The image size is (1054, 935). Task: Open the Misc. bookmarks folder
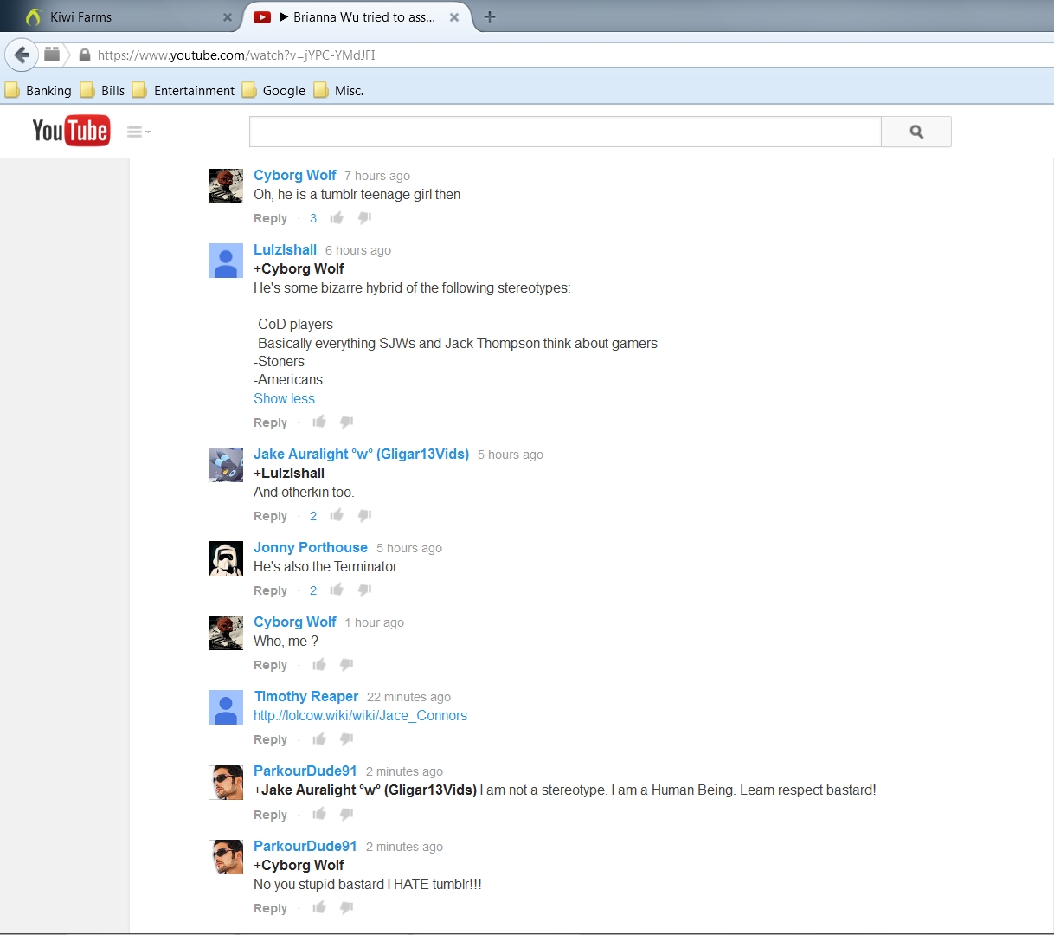click(339, 90)
